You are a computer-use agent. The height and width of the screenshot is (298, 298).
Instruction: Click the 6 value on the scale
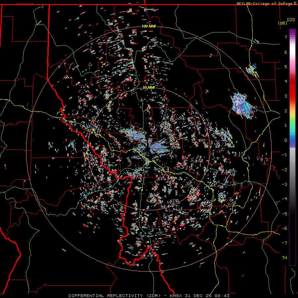286,52
